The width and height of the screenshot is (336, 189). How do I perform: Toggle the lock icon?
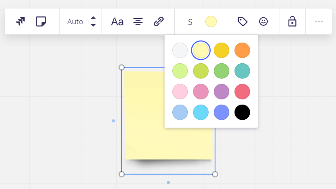tap(292, 21)
